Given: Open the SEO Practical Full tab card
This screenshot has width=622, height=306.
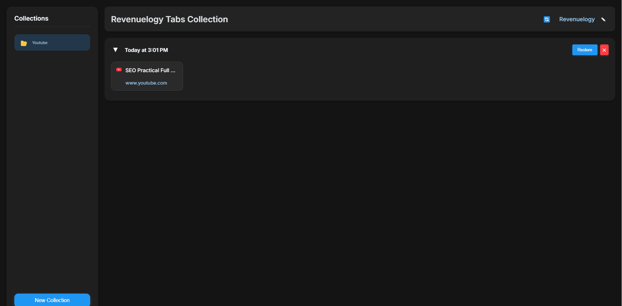Looking at the screenshot, I should (x=147, y=76).
